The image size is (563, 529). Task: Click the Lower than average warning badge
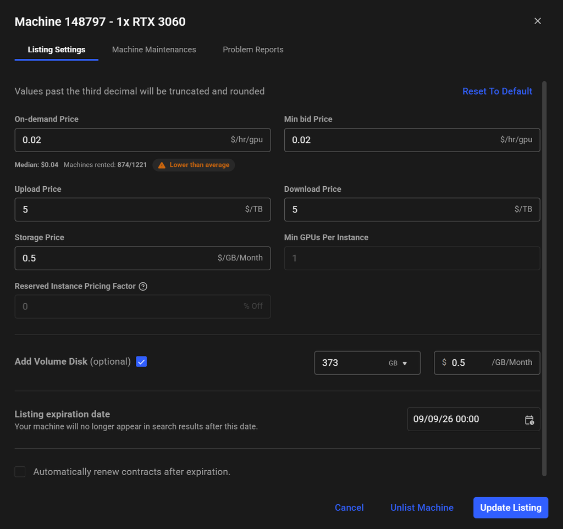pyautogui.click(x=194, y=165)
